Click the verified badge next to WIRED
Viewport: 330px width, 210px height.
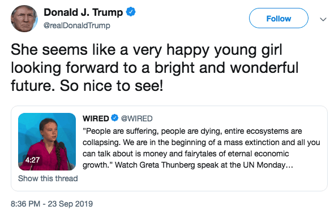114,118
